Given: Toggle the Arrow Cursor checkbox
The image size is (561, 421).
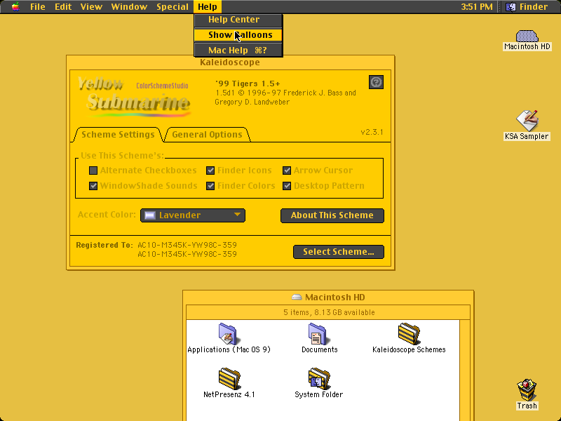Looking at the screenshot, I should point(287,171).
